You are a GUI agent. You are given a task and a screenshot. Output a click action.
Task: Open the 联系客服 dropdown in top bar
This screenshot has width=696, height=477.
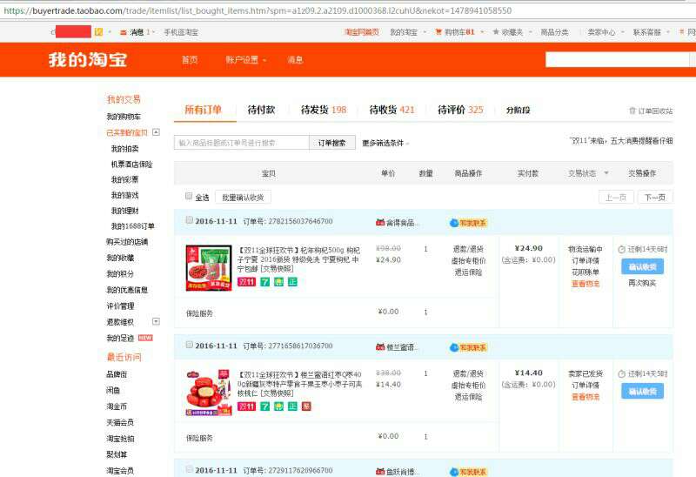coord(651,32)
